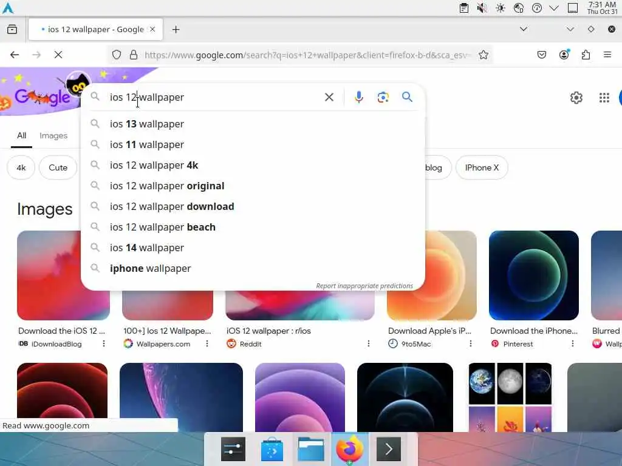Apply the 4k filter chip
The height and width of the screenshot is (466, 622).
[21, 167]
